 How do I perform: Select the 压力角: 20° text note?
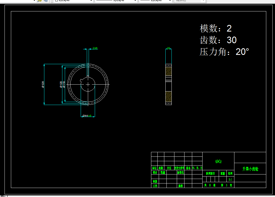pos(224,52)
